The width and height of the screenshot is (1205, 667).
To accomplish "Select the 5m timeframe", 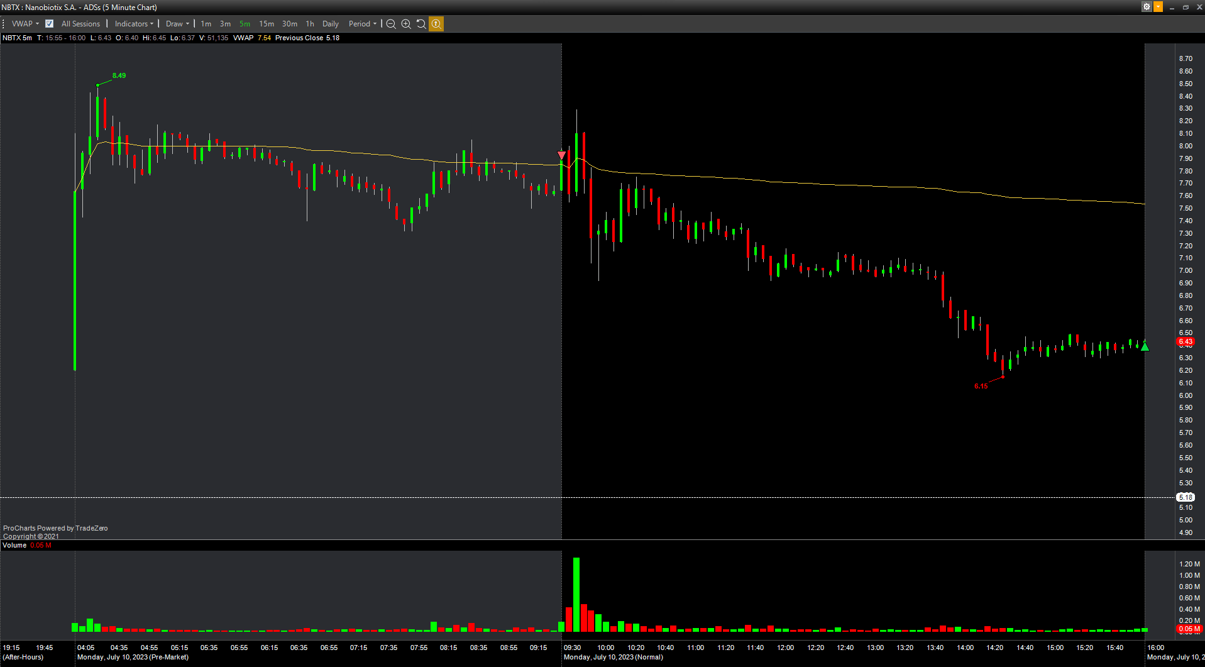I will click(245, 24).
